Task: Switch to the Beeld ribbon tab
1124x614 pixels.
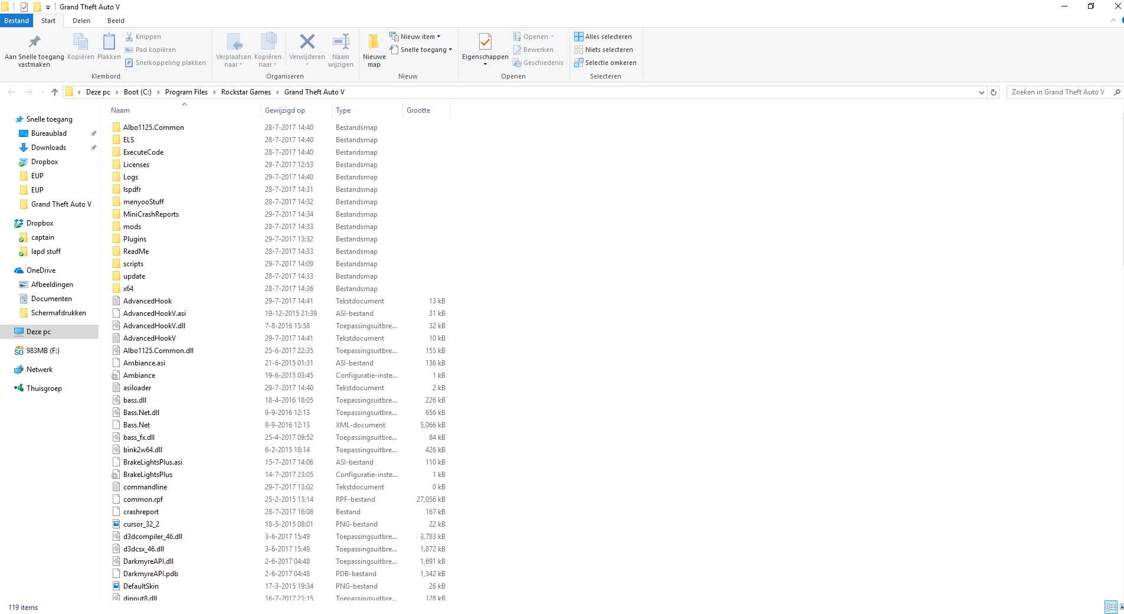Action: 116,21
